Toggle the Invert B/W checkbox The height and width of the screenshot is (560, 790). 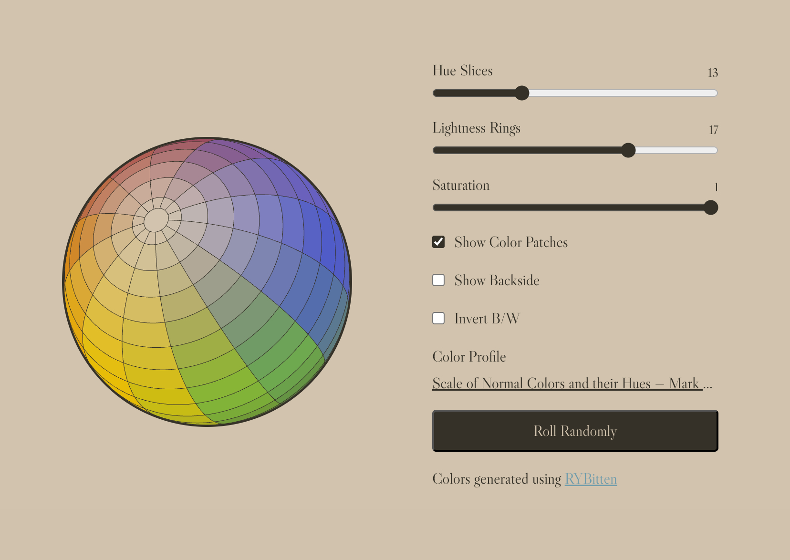[438, 318]
